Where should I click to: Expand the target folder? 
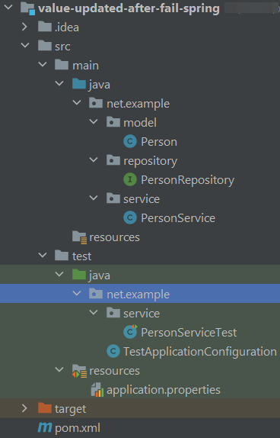24,408
